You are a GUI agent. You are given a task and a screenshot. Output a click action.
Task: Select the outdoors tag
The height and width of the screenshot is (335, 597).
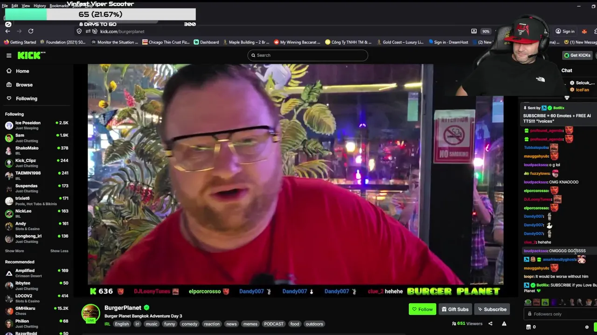pos(314,324)
